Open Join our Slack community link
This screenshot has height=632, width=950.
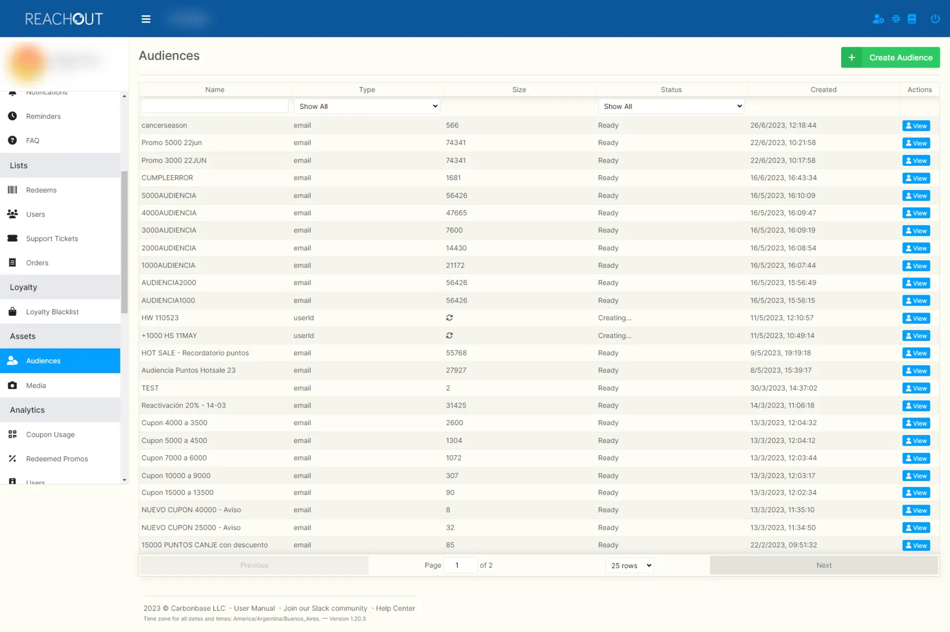[x=325, y=608]
